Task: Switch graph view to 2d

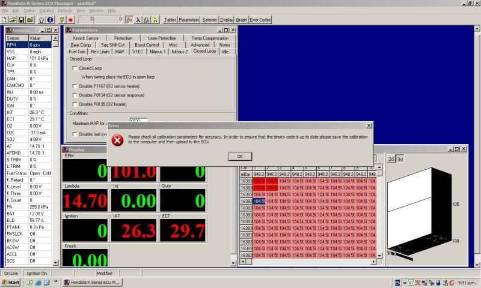Action: coord(391,159)
